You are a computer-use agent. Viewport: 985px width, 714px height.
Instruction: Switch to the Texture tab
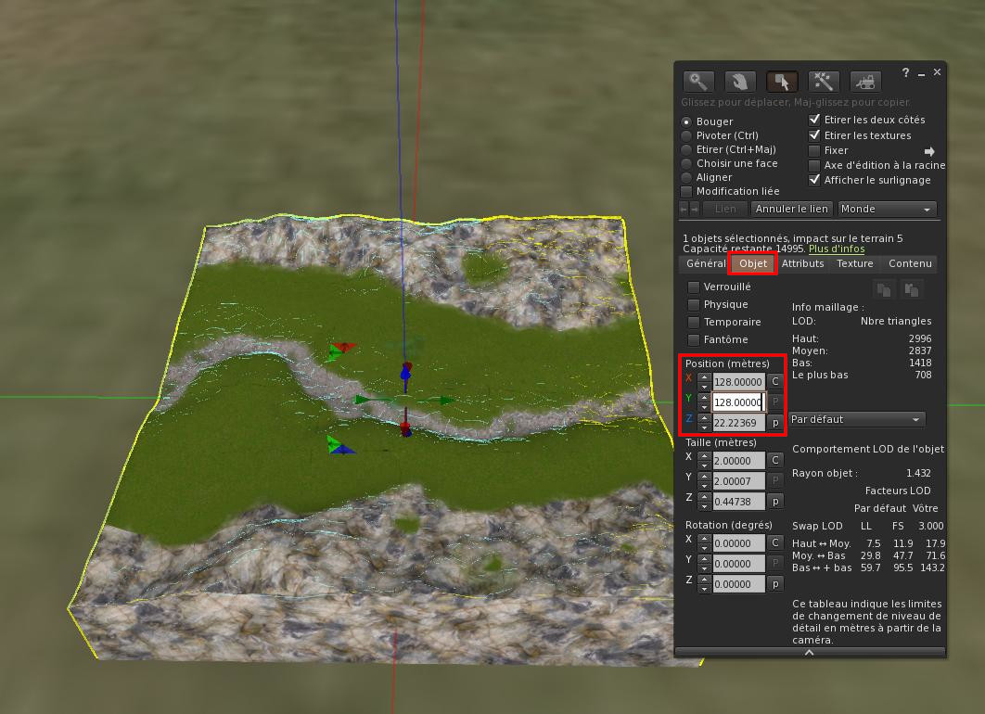[854, 264]
